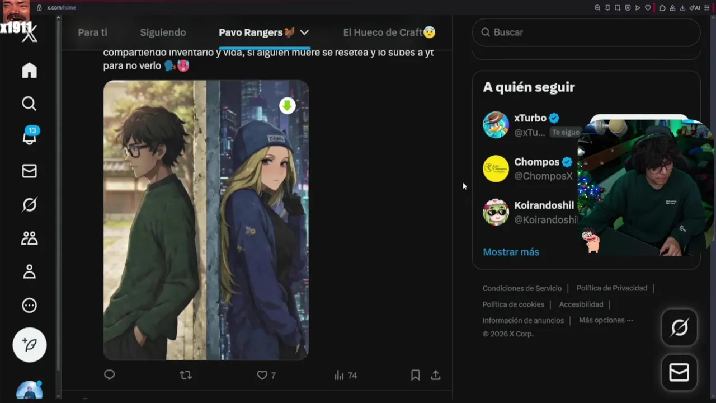
Task: Click green download arrow on image
Action: coord(288,105)
